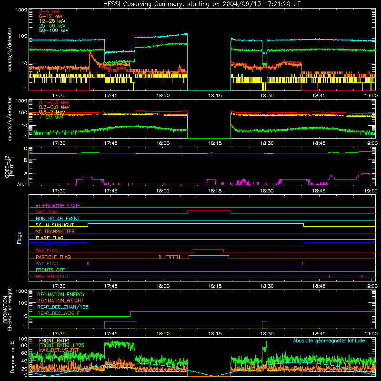Click the FRONT_RATIO_1225 legend entry
Viewport: 381px width, 381px height.
tap(61, 345)
